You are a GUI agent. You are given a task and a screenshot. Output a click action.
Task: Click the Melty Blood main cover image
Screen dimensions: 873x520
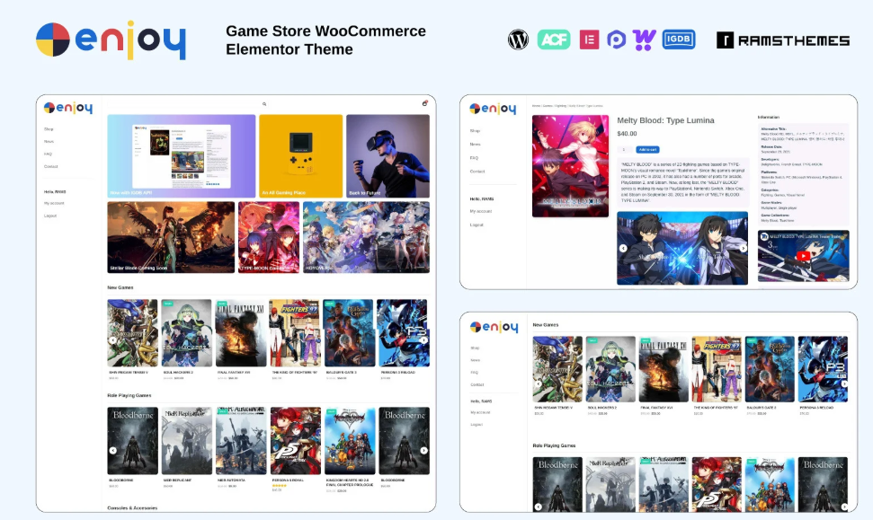tap(570, 166)
